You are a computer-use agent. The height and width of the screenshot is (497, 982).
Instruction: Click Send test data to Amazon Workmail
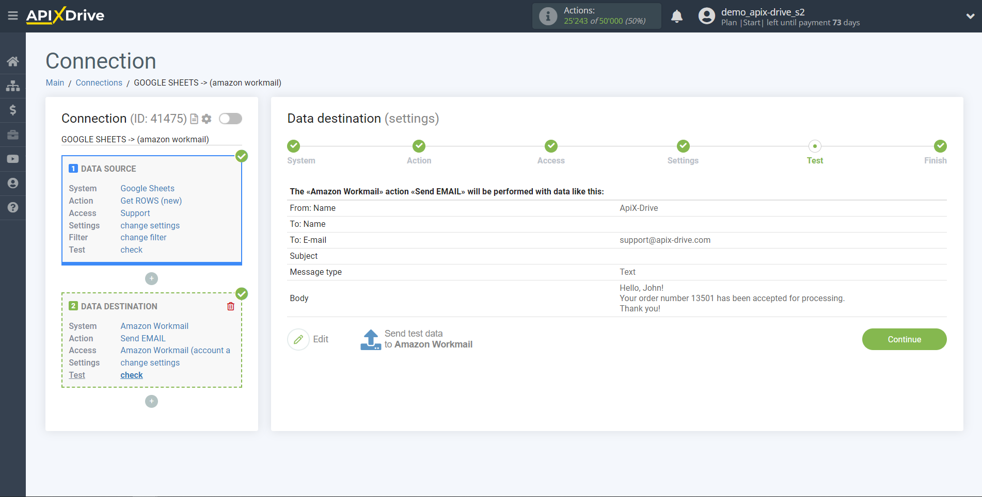click(x=428, y=339)
